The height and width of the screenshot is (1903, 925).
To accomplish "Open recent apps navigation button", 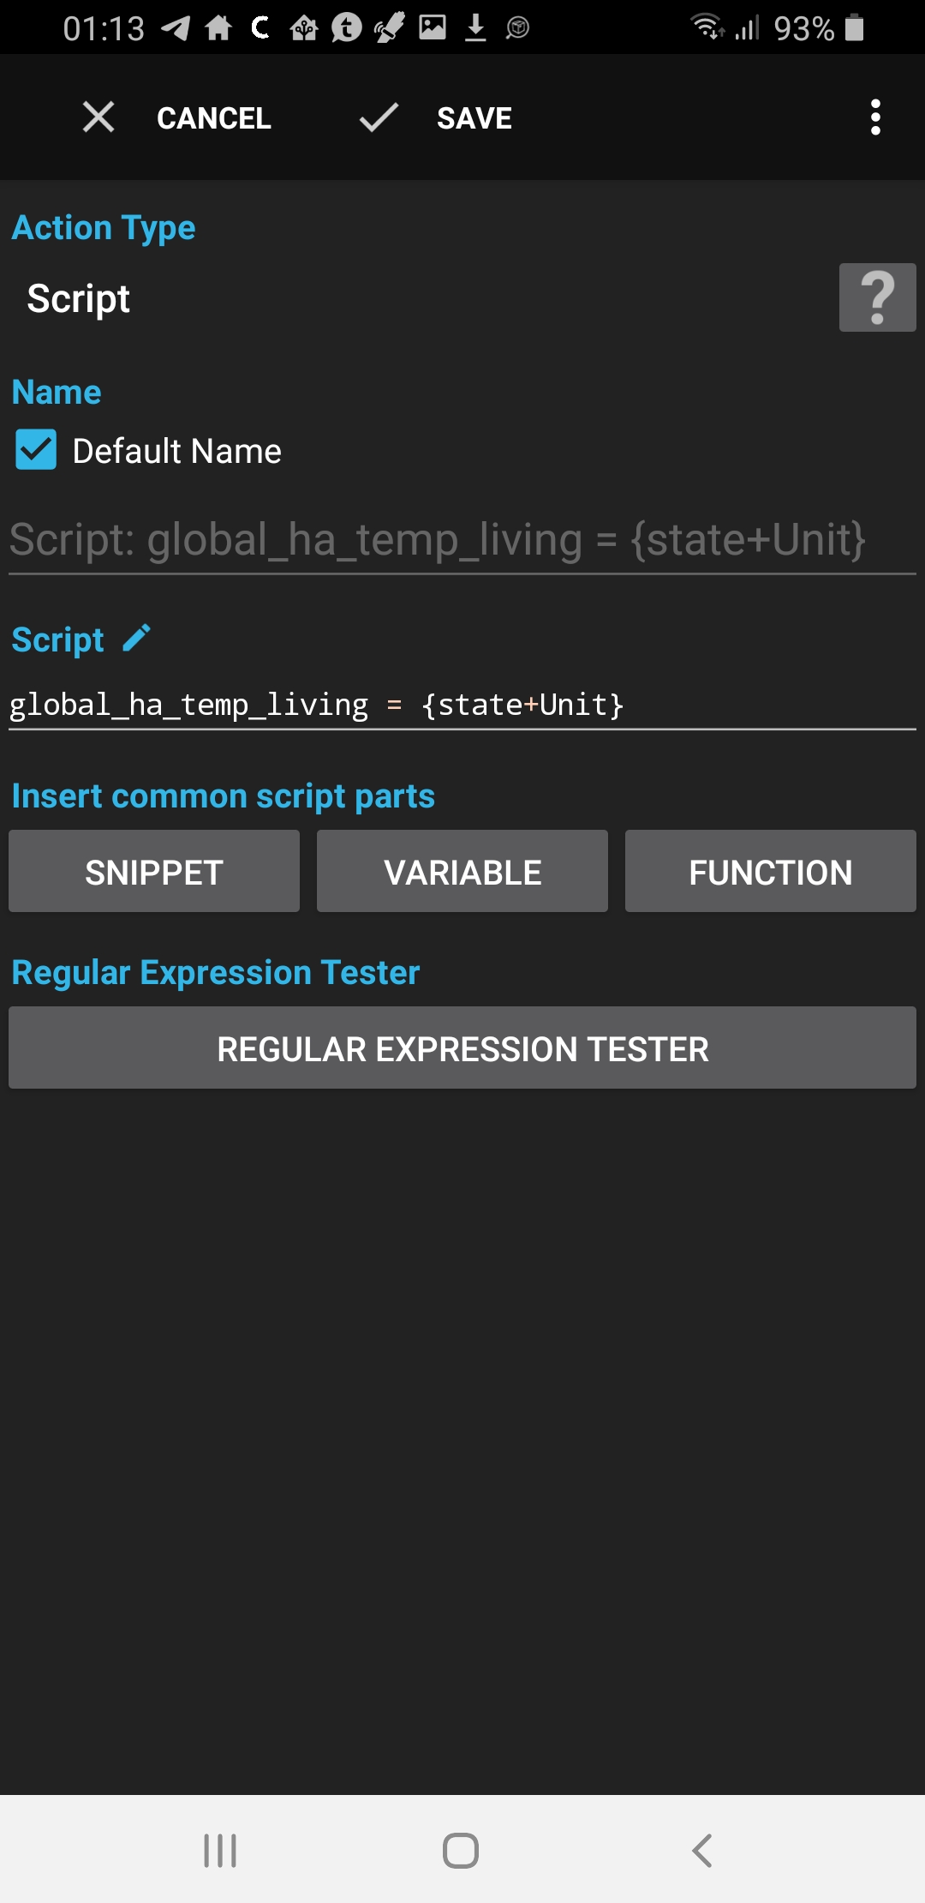I will [220, 1850].
